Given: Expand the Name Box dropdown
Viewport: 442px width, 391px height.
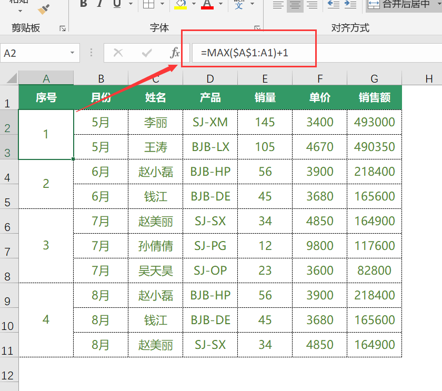Looking at the screenshot, I should 73,53.
